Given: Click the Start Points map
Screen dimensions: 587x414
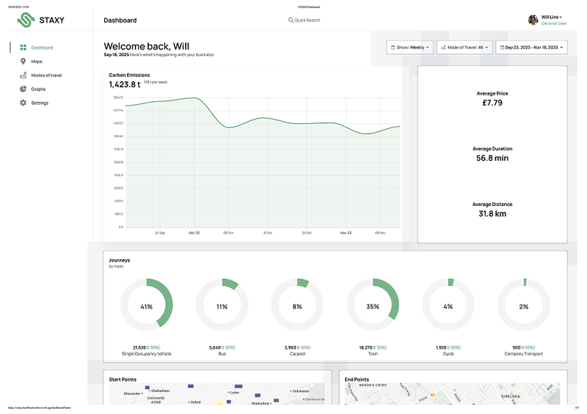Looking at the screenshot, I should click(214, 394).
